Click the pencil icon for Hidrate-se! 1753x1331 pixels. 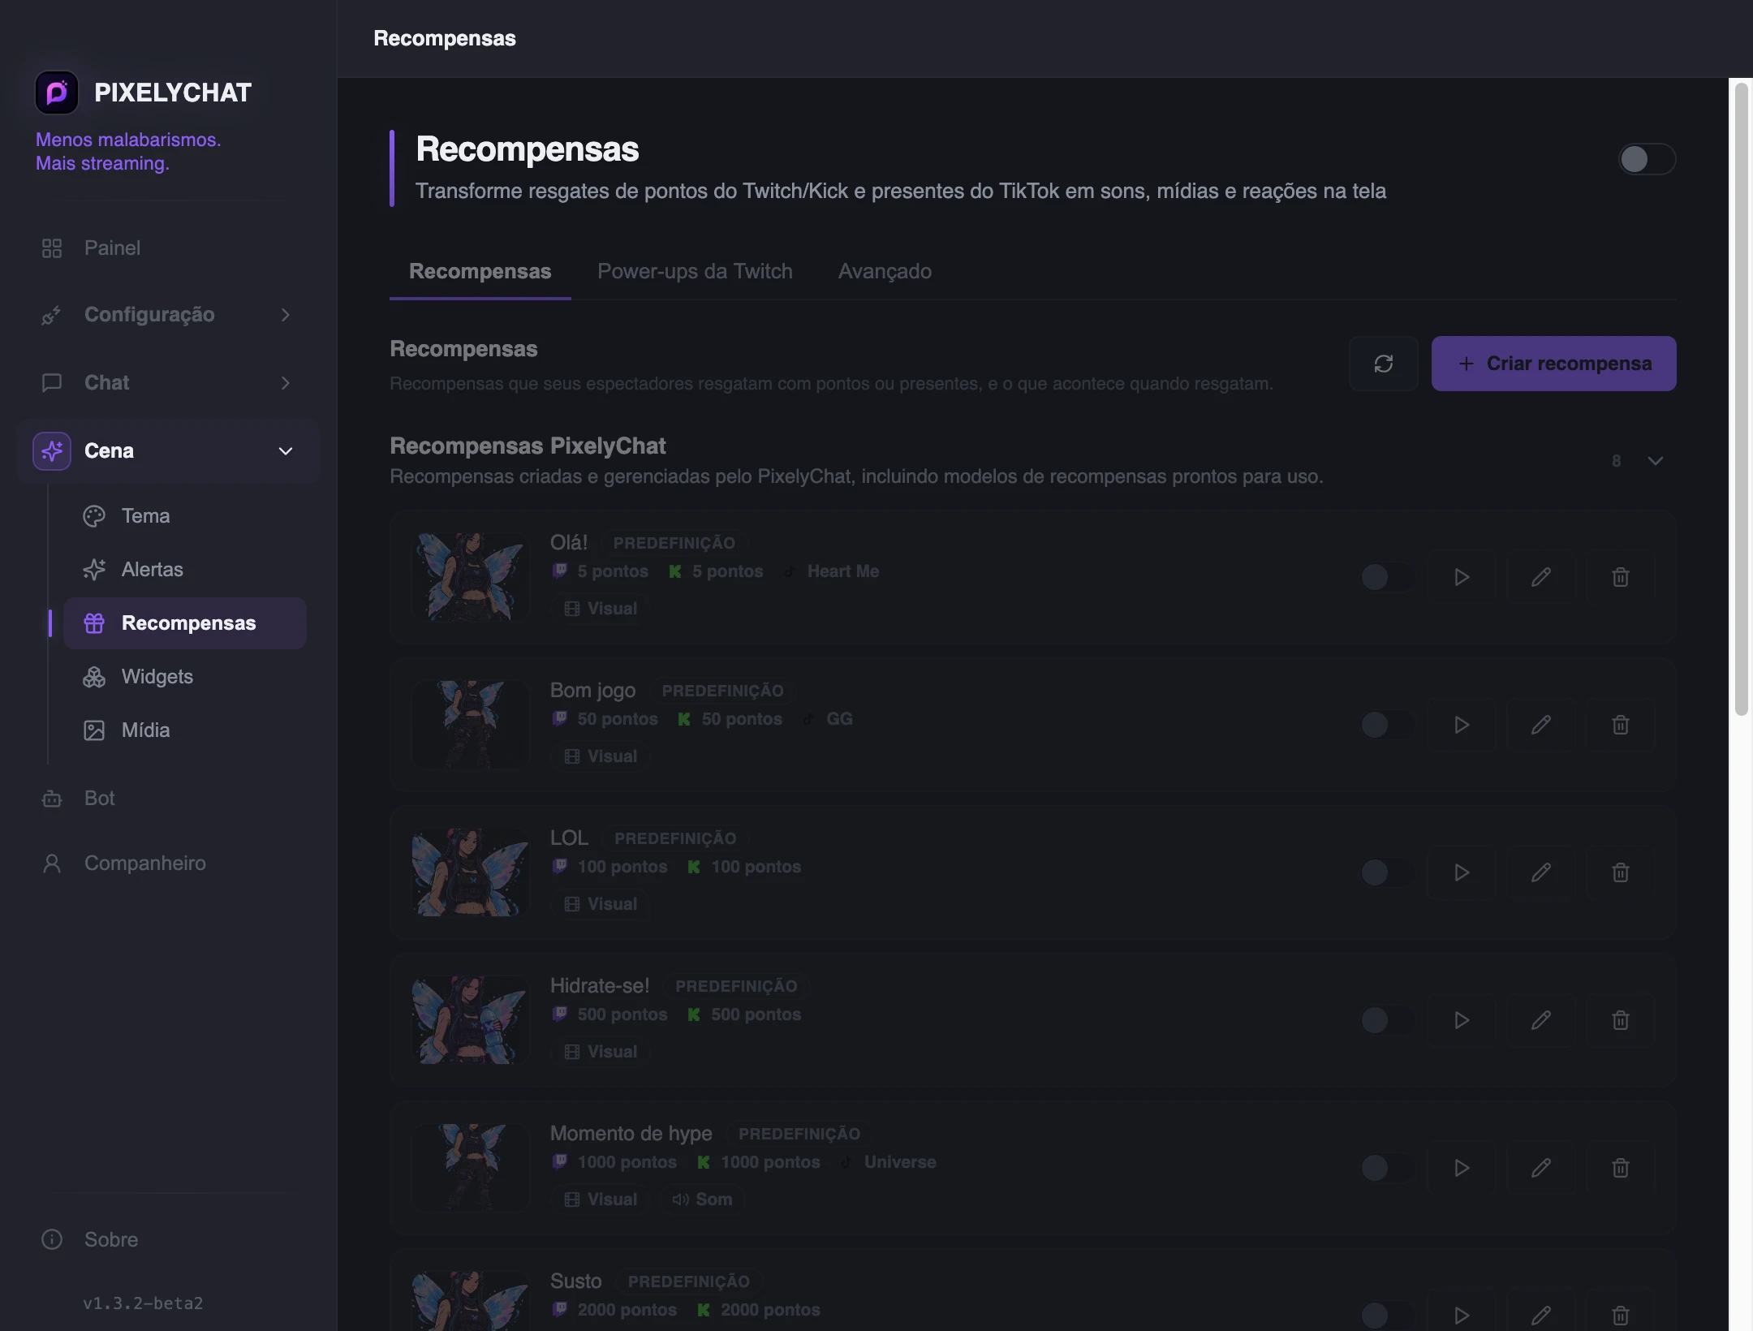(1541, 1020)
